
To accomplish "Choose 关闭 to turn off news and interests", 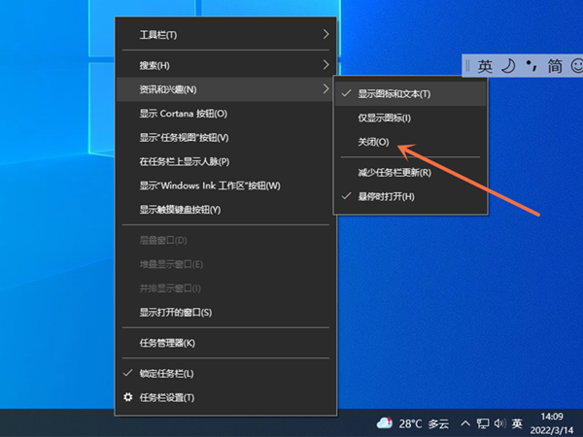I will [373, 142].
